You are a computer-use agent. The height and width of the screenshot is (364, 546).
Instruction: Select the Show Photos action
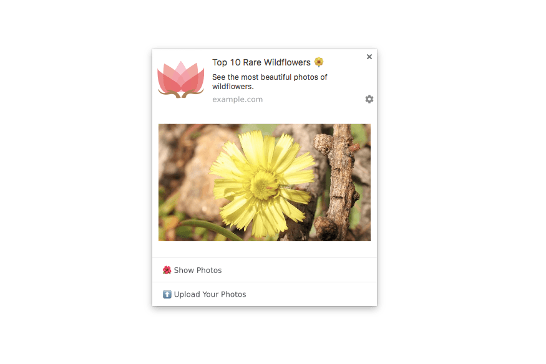click(265, 270)
